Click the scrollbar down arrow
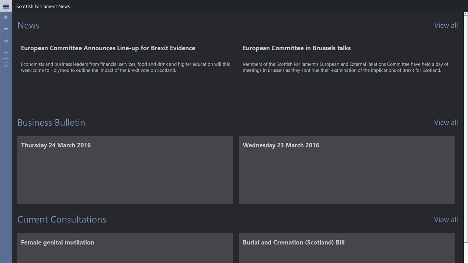This screenshot has height=263, width=468. [x=466, y=260]
